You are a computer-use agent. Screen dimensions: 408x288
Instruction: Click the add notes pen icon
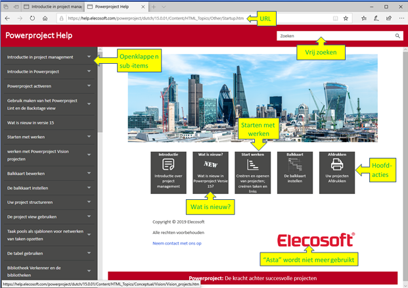[x=376, y=18]
